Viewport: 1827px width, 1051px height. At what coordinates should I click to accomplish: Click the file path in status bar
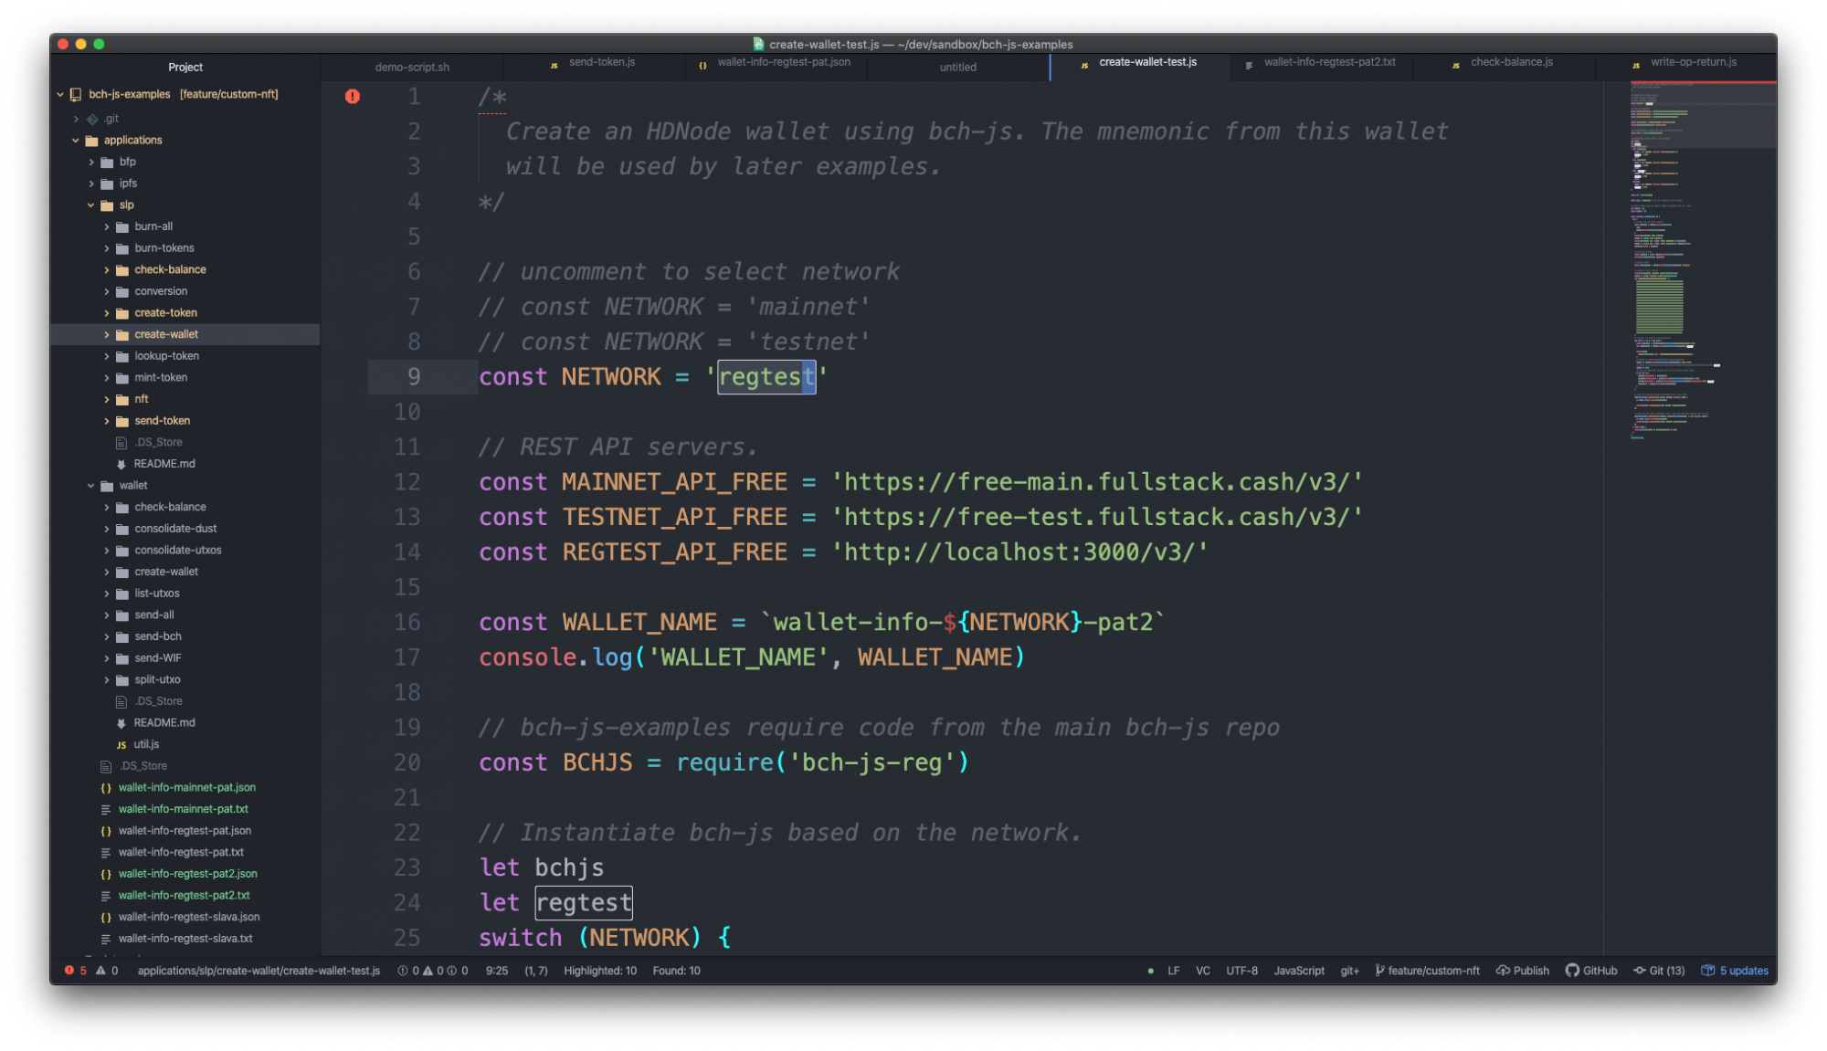tap(259, 971)
